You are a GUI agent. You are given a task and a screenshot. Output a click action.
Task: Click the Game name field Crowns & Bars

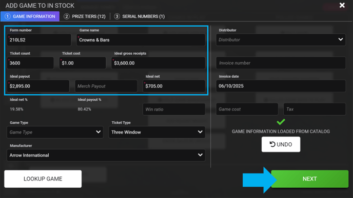tap(141, 40)
